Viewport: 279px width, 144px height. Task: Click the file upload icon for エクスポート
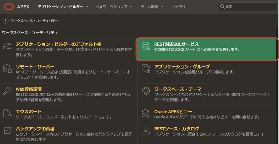pos(7,113)
